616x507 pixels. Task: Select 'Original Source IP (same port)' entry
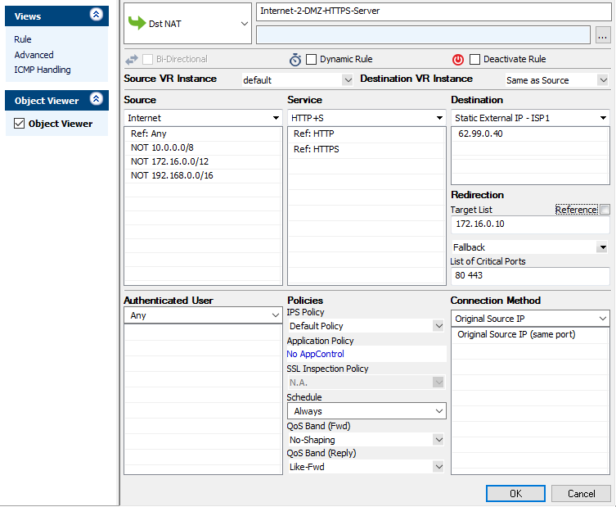[530, 335]
